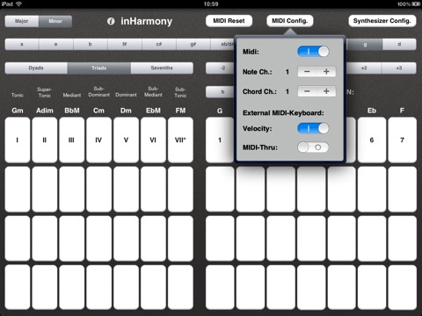Enable the MIDI-Thru switch
Screen dimensions: 422x316
coord(313,147)
